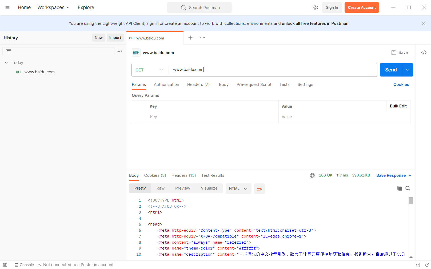Change the GET method dropdown
Screen dimensions: 431x269
pyautogui.click(x=149, y=70)
